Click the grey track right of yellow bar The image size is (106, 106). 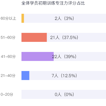coord(90,18)
